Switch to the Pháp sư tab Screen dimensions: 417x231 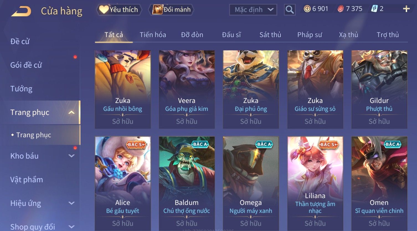pos(310,35)
